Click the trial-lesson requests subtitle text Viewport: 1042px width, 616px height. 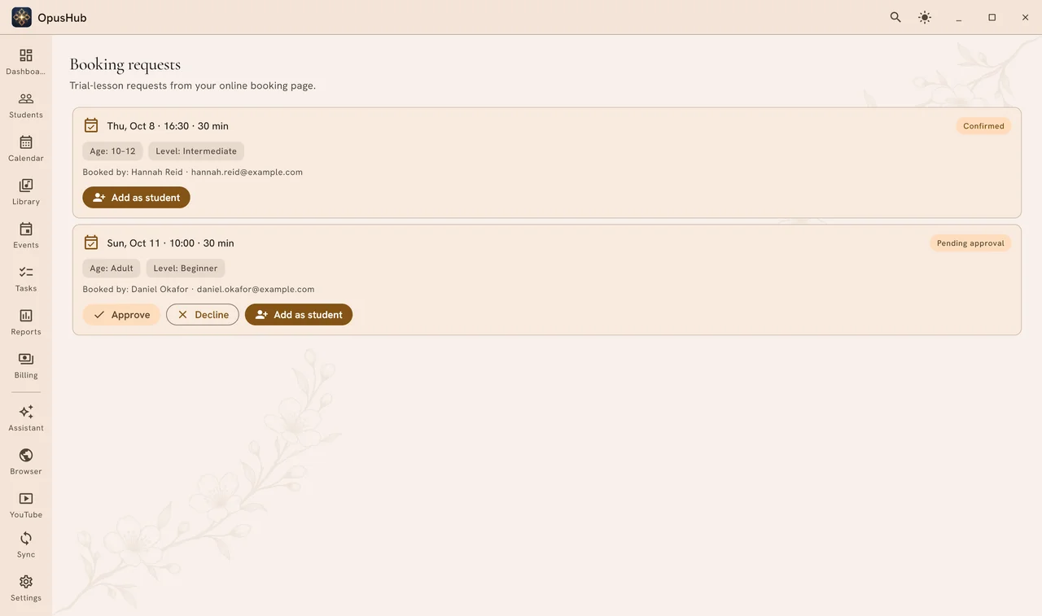(193, 85)
